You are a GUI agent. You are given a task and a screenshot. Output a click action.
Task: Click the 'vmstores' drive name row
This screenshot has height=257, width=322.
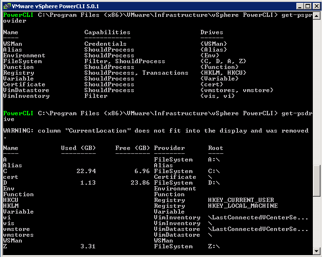pos(18,235)
